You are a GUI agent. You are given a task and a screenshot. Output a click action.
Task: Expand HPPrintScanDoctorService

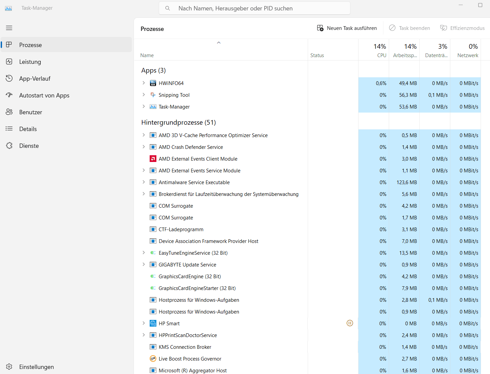[144, 335]
